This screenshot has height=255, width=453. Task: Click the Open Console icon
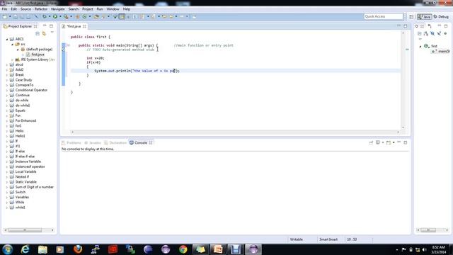click(x=389, y=142)
